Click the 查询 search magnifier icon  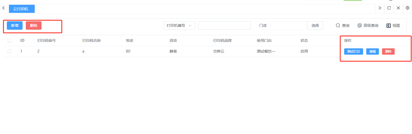point(338,25)
